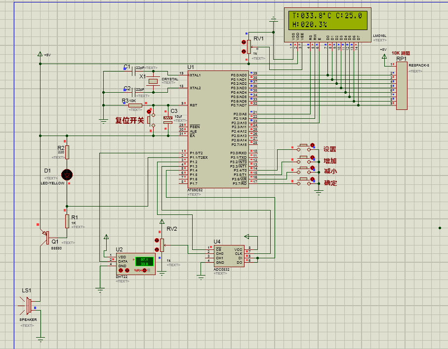The width and height of the screenshot is (448, 349).
Task: Click the ADC0832 part name text
Action: [221, 269]
